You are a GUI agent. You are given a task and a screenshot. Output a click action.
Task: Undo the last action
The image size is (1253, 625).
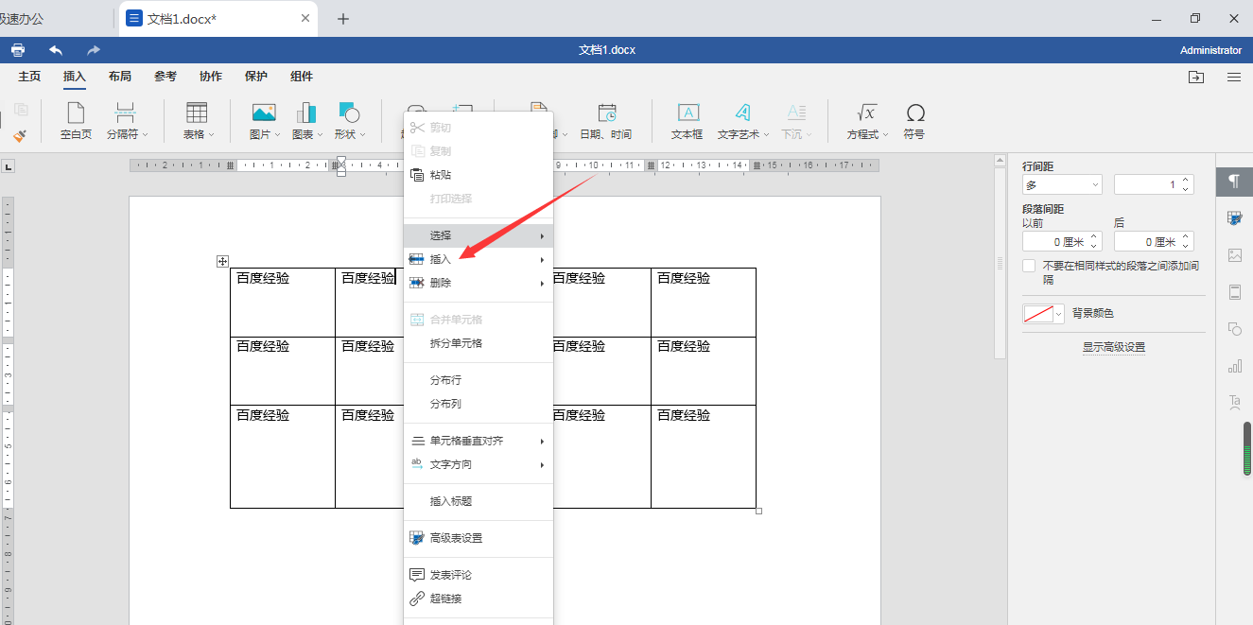coord(56,50)
